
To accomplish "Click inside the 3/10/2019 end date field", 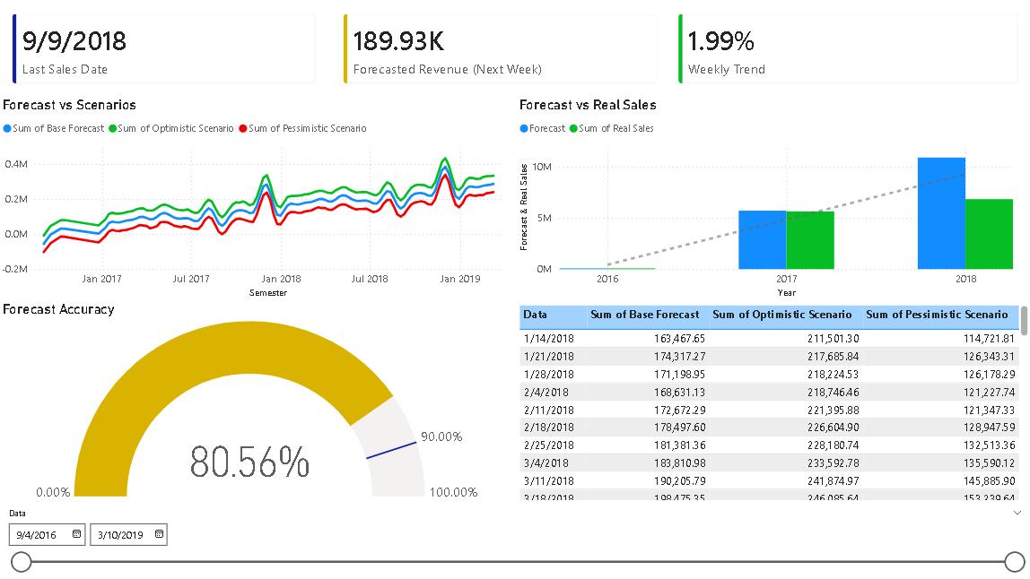I will click(x=121, y=533).
